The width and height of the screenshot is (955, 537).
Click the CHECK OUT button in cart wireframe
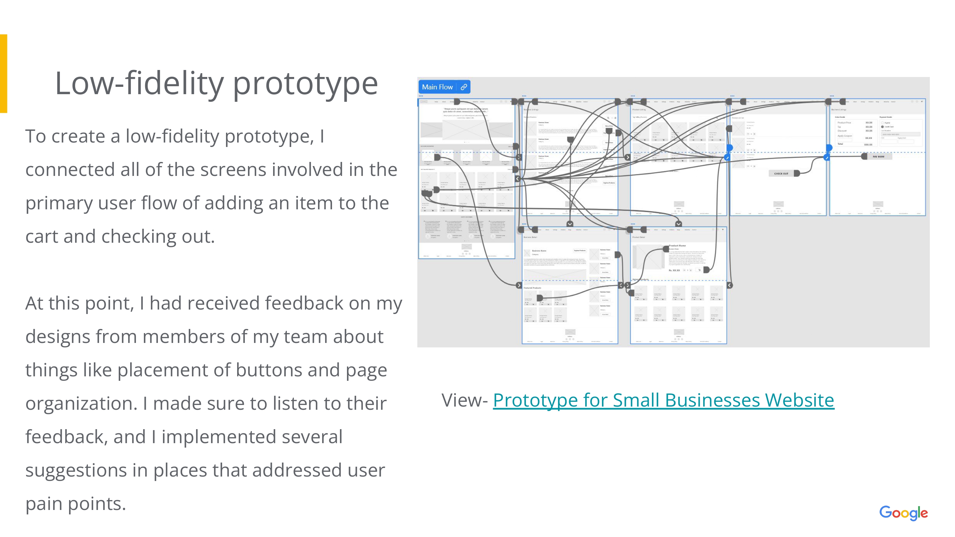click(x=781, y=173)
